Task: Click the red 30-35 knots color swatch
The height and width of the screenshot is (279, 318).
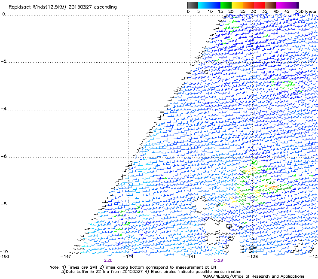Action: coord(260,5)
